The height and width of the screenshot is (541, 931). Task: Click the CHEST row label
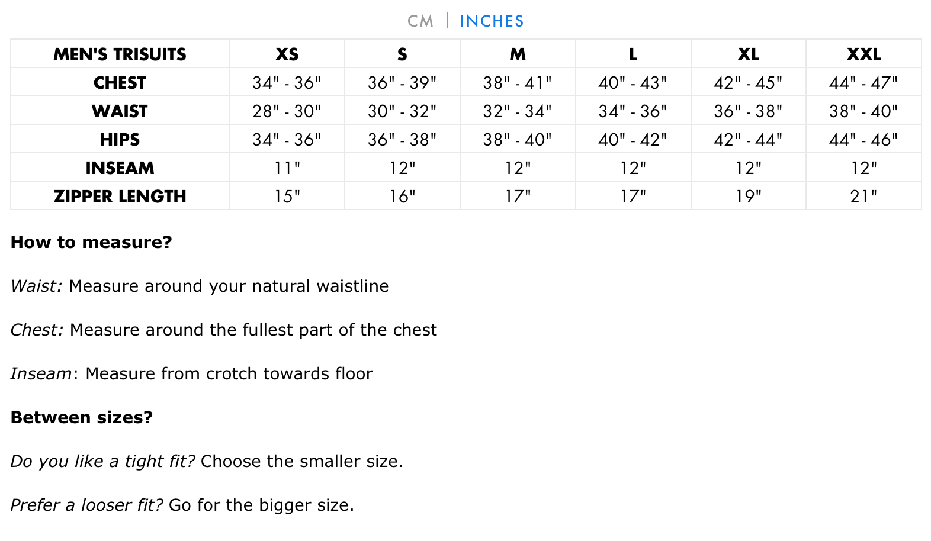[120, 82]
